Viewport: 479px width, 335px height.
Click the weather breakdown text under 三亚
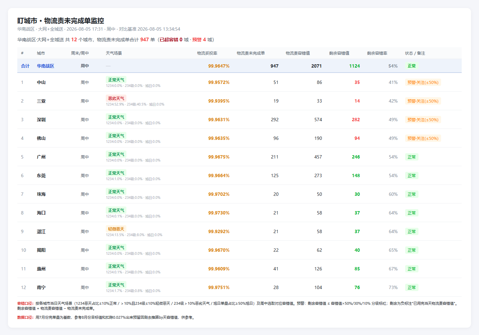(x=135, y=105)
